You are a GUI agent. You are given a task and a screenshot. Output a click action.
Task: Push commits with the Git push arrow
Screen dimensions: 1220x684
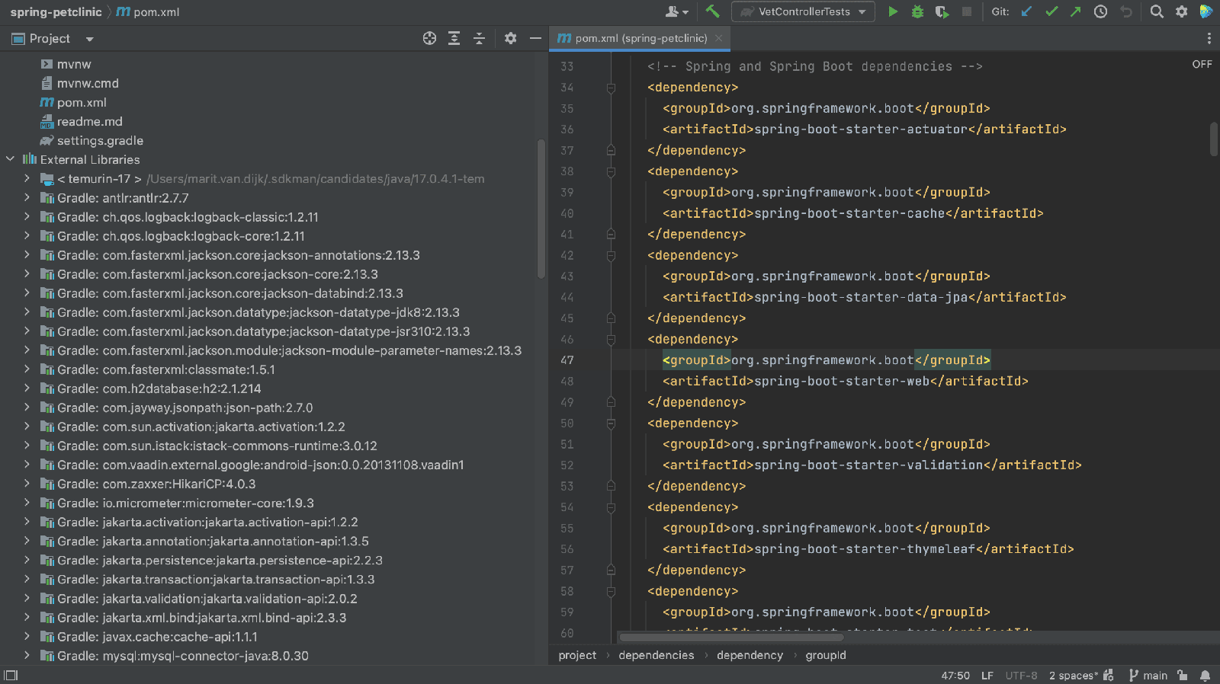click(1076, 11)
